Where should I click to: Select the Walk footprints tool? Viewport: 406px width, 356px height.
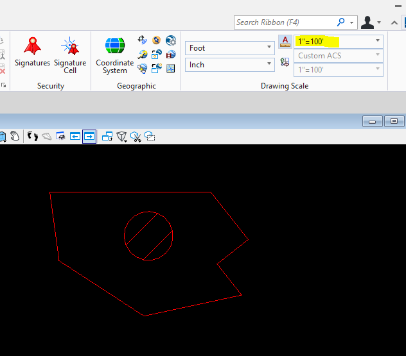point(33,136)
